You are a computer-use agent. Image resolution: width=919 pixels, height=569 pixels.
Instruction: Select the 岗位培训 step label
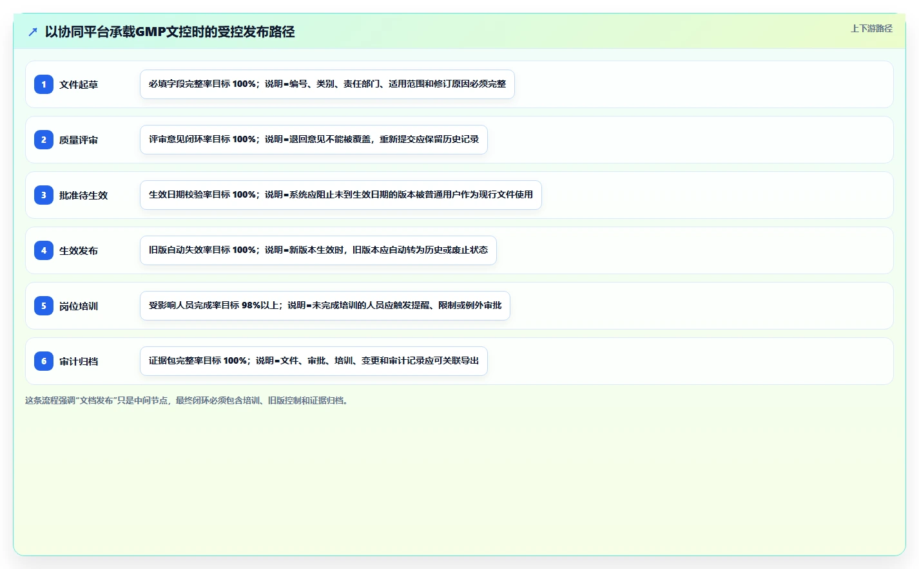[x=79, y=306]
